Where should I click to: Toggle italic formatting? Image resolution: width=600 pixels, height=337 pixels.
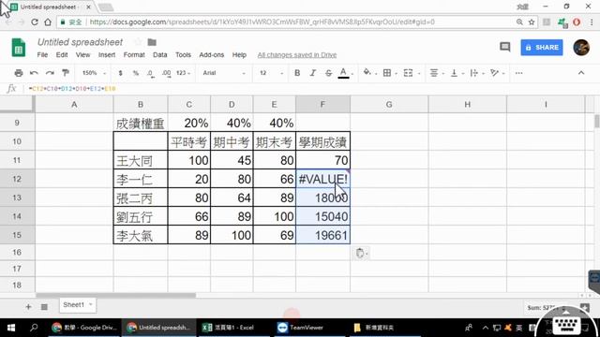(312, 73)
